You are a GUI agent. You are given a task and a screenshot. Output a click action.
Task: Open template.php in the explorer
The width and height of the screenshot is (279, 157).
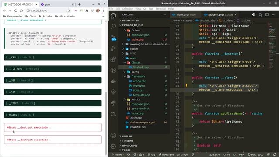141,95
